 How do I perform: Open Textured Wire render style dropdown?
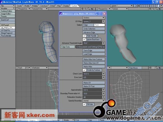40,9
